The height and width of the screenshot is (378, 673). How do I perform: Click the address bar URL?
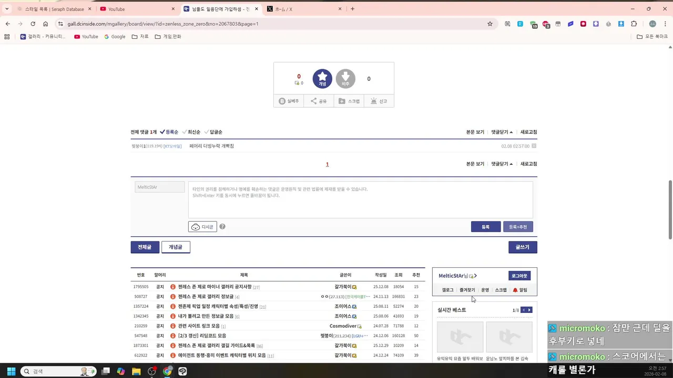click(163, 24)
